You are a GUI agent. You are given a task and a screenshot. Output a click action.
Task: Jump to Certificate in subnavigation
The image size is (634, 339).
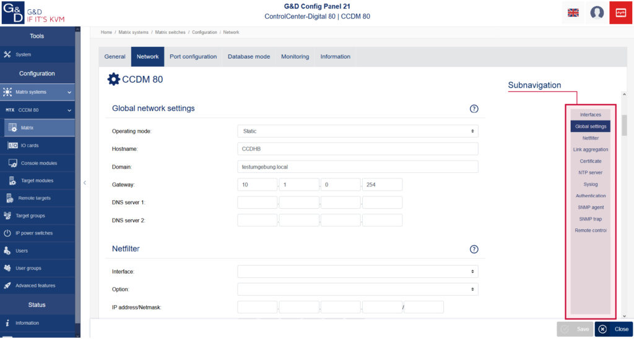[x=590, y=161]
